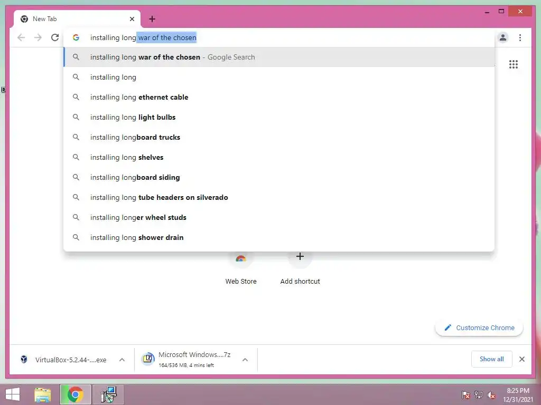Click the Add shortcut plus tile

(x=300, y=268)
